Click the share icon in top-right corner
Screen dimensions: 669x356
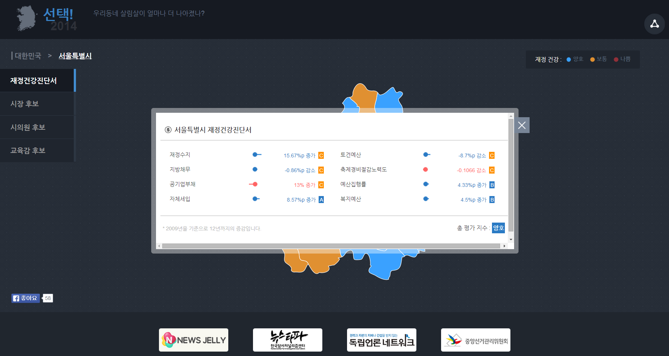point(654,24)
